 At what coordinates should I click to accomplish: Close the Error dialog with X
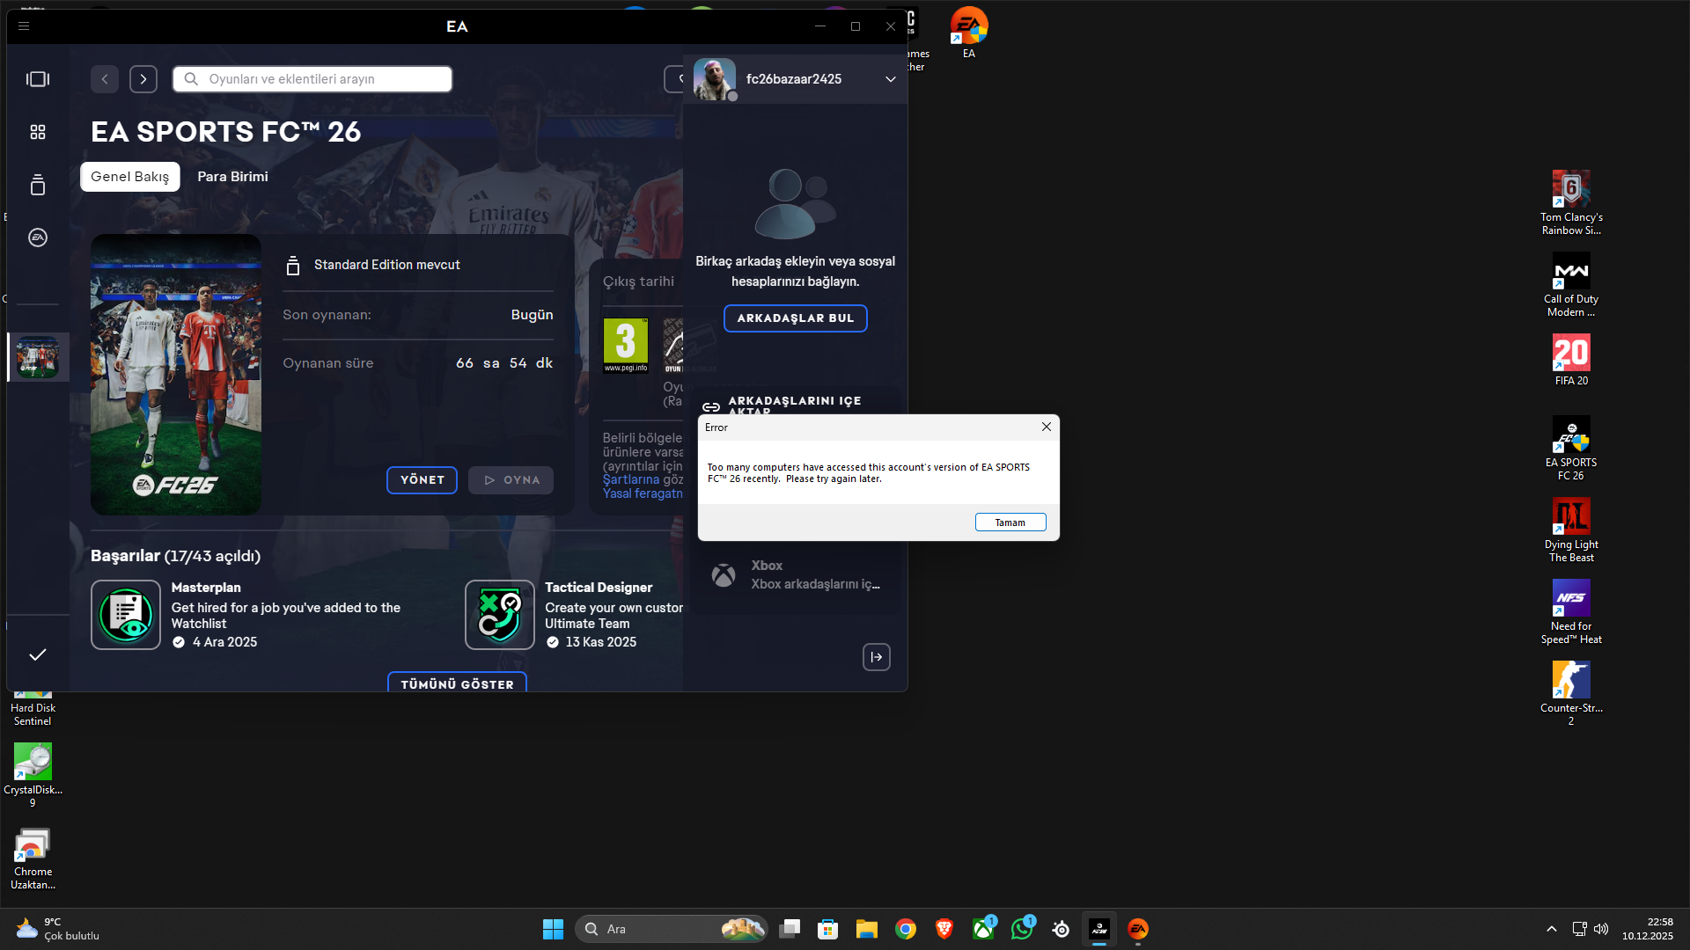pyautogui.click(x=1047, y=427)
